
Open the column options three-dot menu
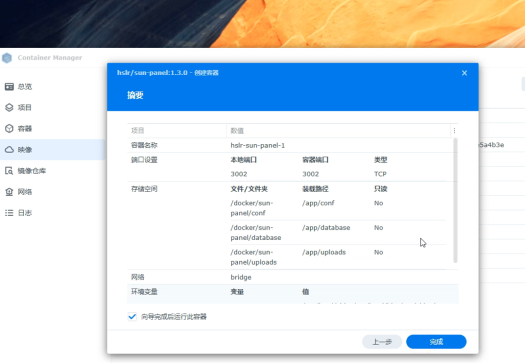[454, 131]
